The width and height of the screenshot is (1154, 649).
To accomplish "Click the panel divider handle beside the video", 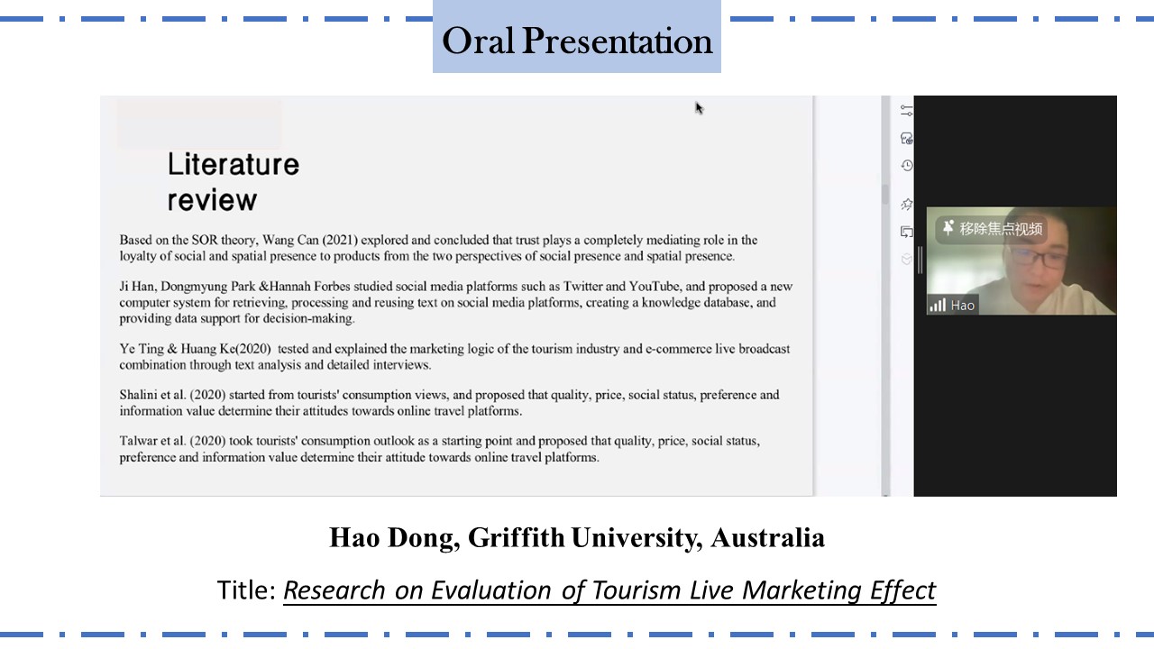I will click(x=920, y=260).
